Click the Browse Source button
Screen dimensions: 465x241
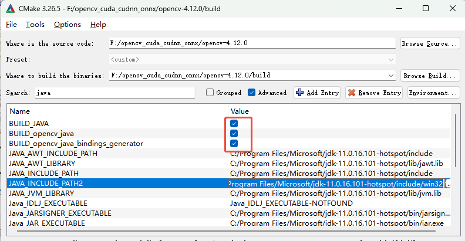[430, 43]
